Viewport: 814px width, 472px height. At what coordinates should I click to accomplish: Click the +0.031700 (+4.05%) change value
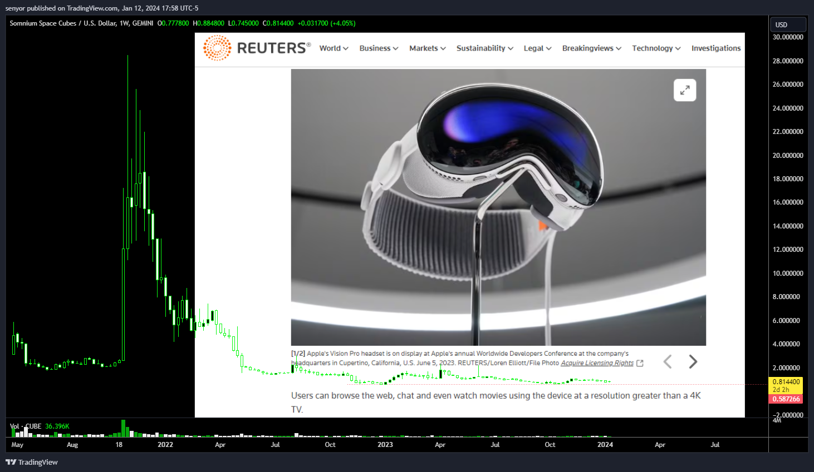[327, 23]
